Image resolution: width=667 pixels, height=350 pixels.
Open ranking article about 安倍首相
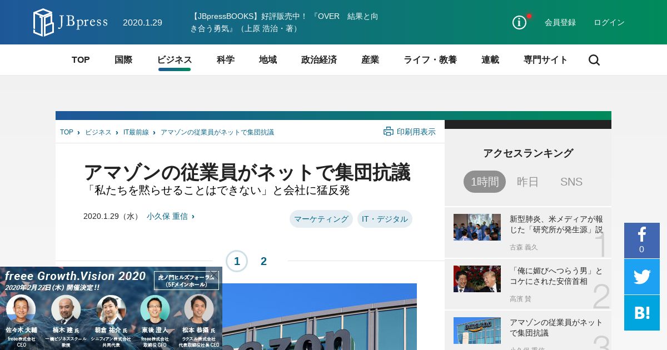pyautogui.click(x=556, y=276)
